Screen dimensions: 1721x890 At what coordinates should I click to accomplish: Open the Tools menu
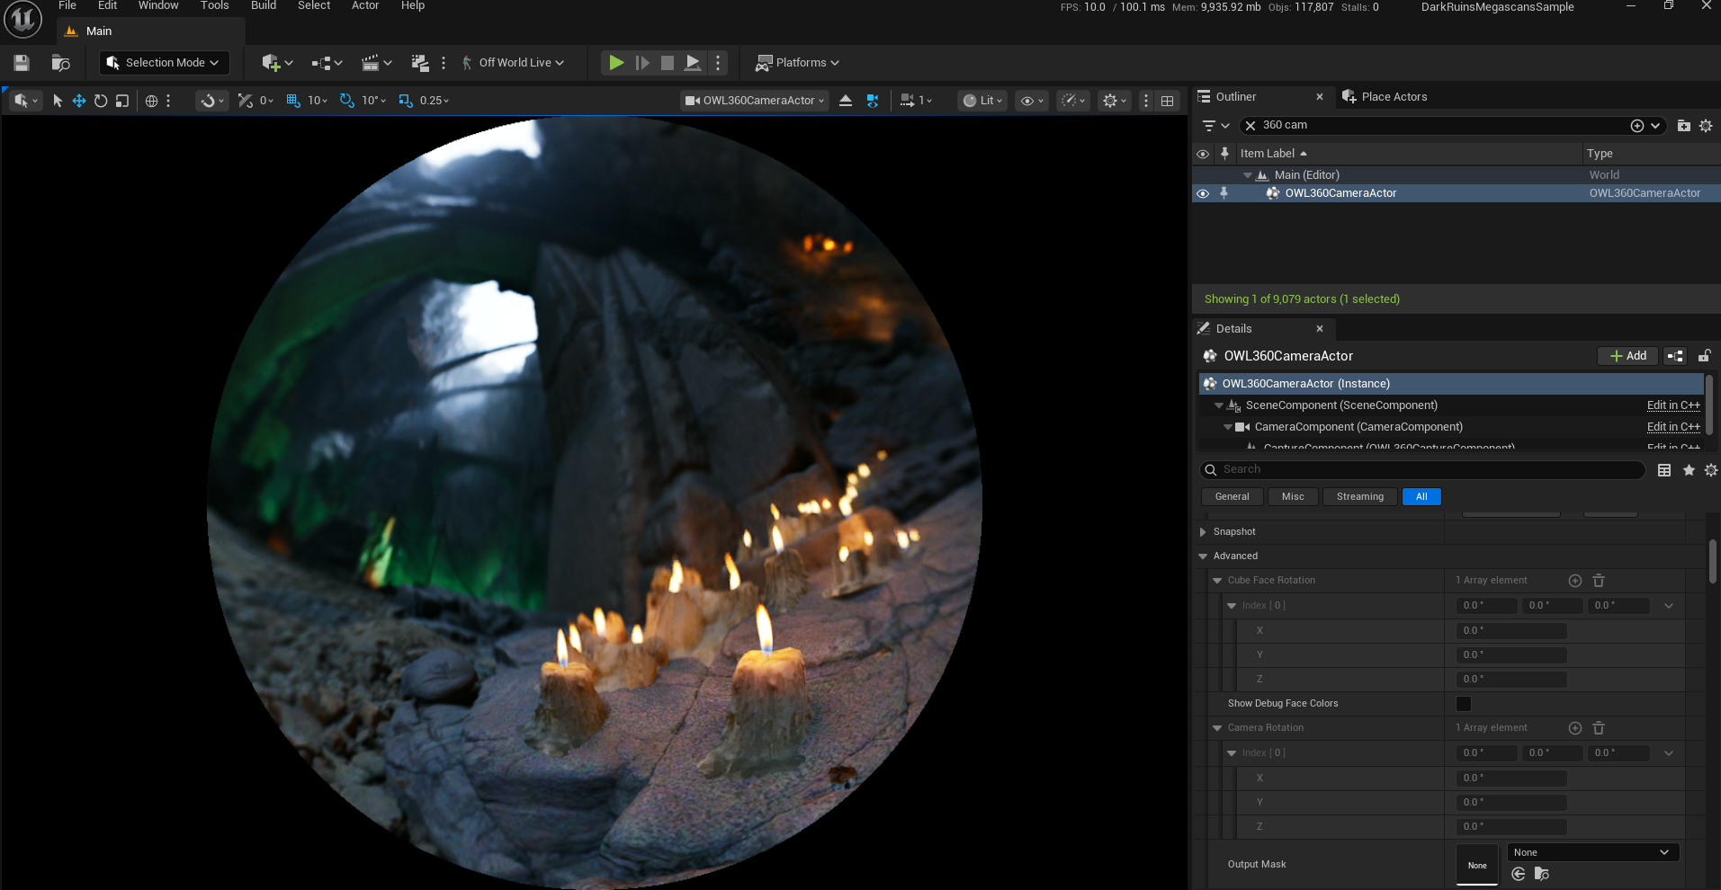pyautogui.click(x=215, y=5)
